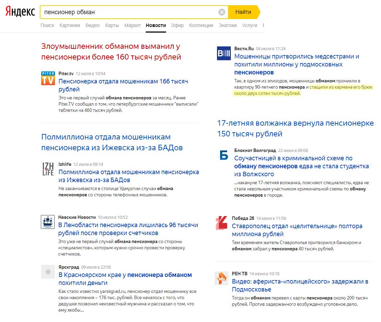Screen dimensions: 381x322
Task: Click the date 09 июля в 22:58
Action: (96, 267)
